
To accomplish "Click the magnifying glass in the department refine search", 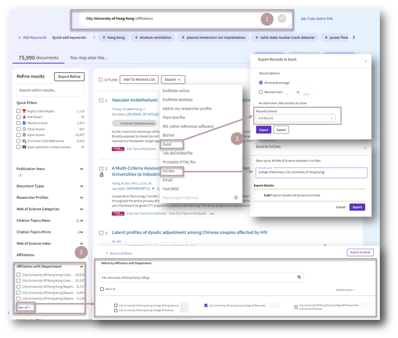I will [299, 277].
